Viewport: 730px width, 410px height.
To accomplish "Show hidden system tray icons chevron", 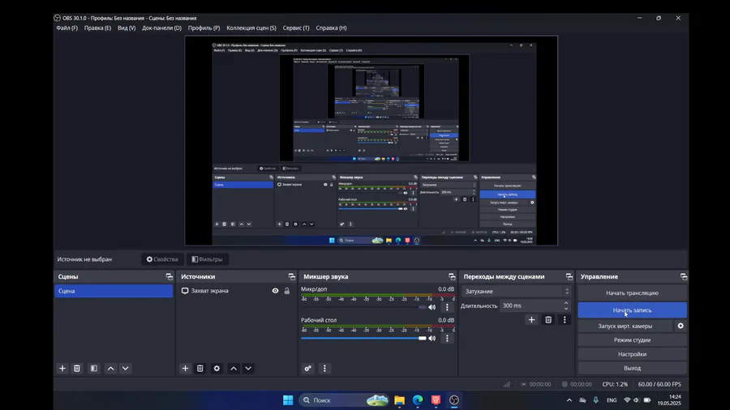I will pos(569,400).
